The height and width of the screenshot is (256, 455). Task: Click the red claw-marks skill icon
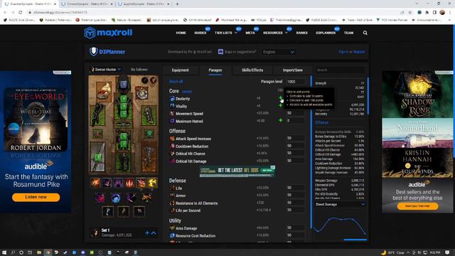click(129, 183)
